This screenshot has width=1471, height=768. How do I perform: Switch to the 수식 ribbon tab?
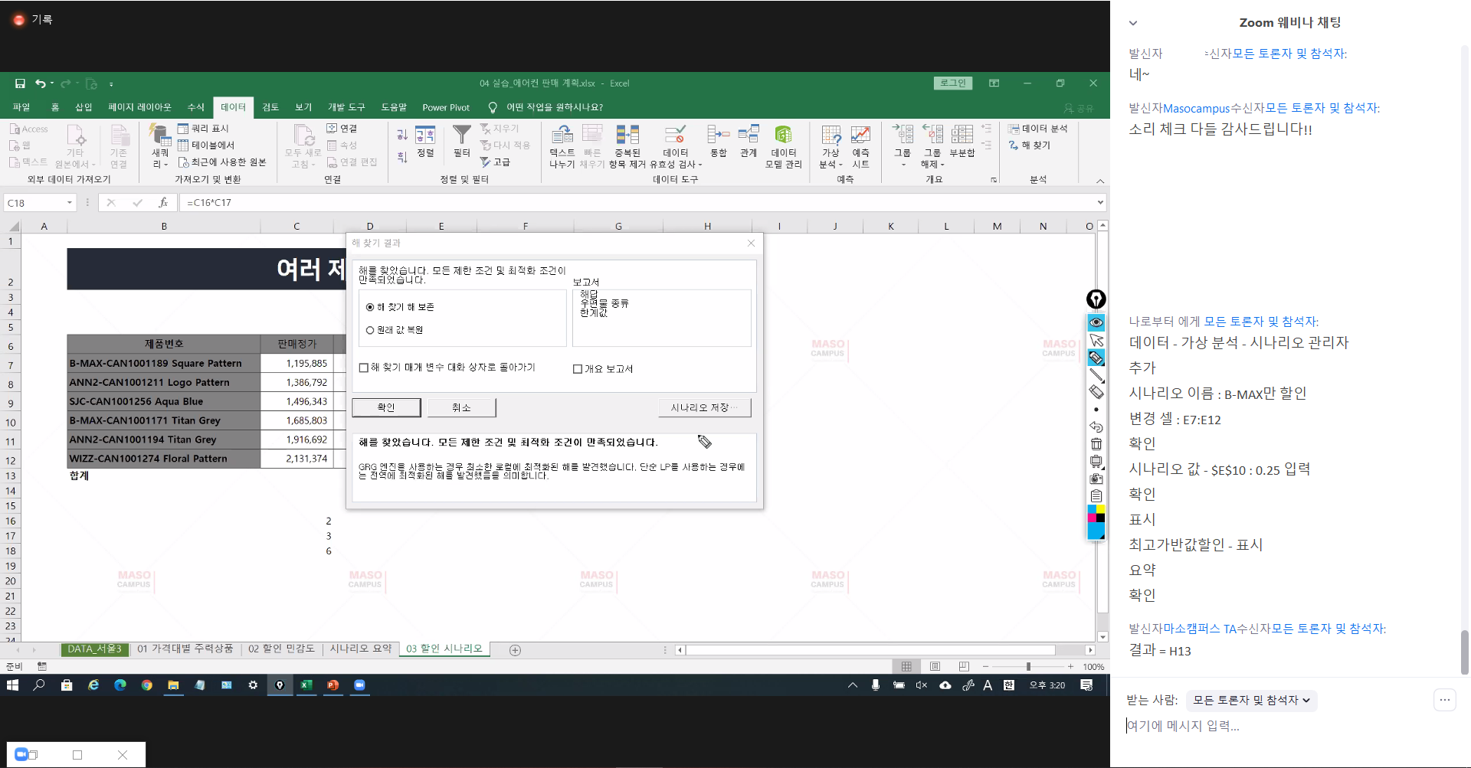click(196, 107)
